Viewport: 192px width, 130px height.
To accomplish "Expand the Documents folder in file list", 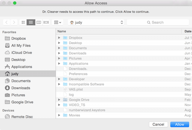I will click(x=59, y=48).
